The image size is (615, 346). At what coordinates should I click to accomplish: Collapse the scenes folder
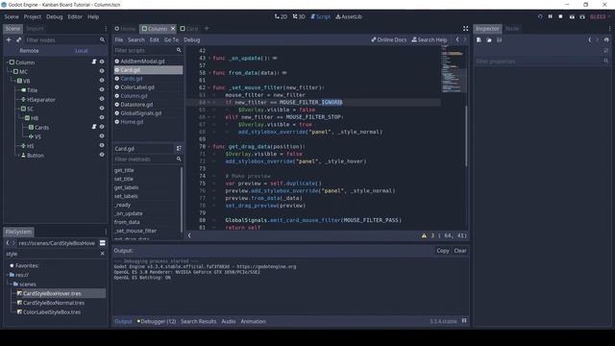click(x=12, y=284)
